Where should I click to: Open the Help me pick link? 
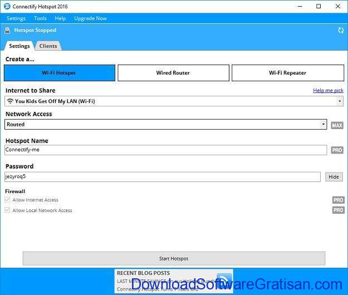pos(328,90)
